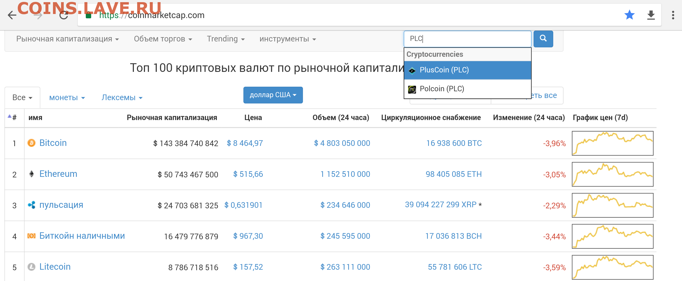Expand the инструменты menu
The width and height of the screenshot is (682, 281).
pyautogui.click(x=287, y=39)
